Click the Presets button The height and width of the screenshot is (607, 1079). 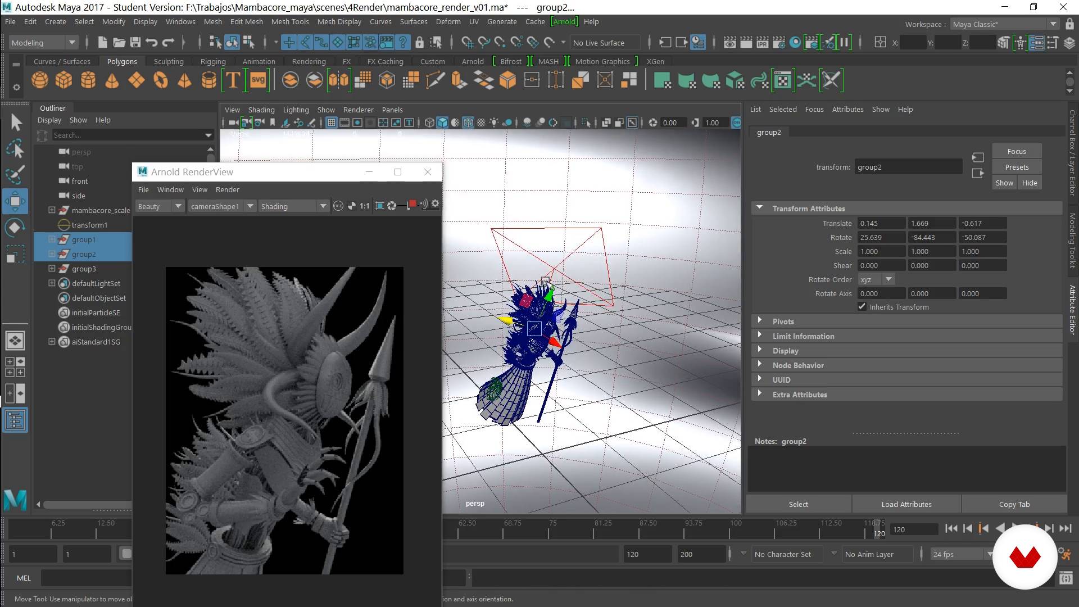[1016, 167]
